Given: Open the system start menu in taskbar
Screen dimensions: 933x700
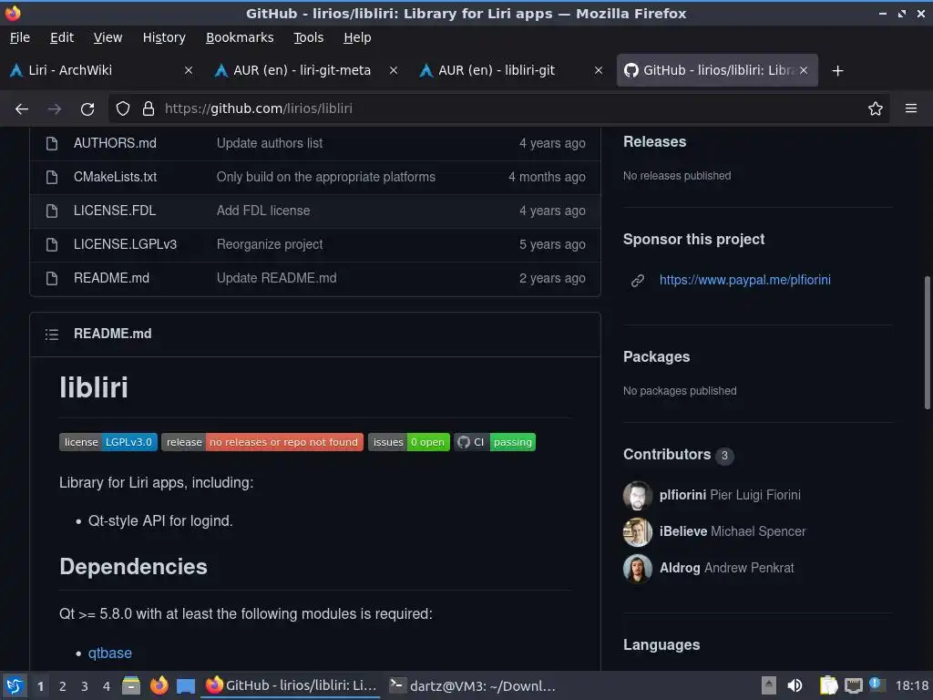Looking at the screenshot, I should [x=15, y=686].
